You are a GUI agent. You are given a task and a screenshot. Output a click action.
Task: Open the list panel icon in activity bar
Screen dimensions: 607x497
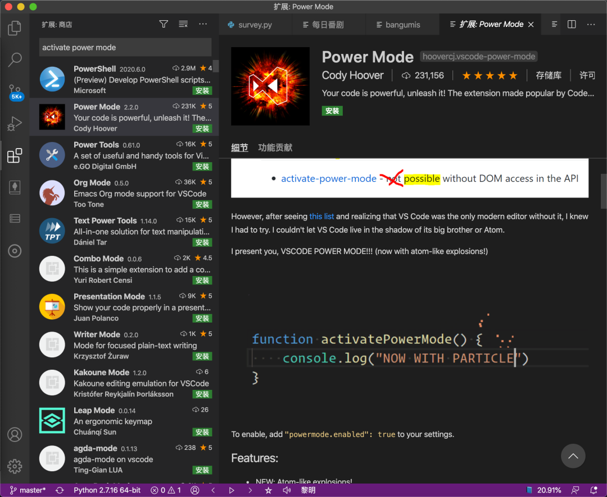pyautogui.click(x=15, y=219)
